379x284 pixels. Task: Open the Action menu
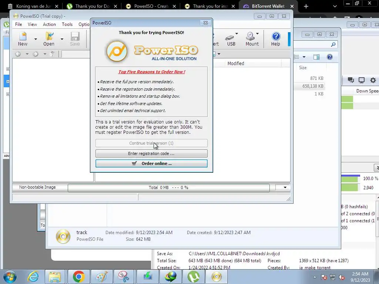(x=49, y=24)
